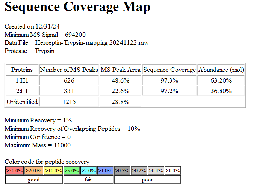
Task: Select the 97.3% sequence coverage value
Action: [x=170, y=80]
